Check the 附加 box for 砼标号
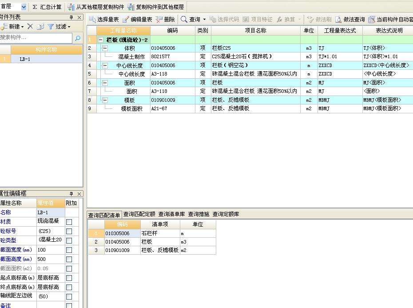Image resolution: width=413 pixels, height=308 pixels. [69, 231]
